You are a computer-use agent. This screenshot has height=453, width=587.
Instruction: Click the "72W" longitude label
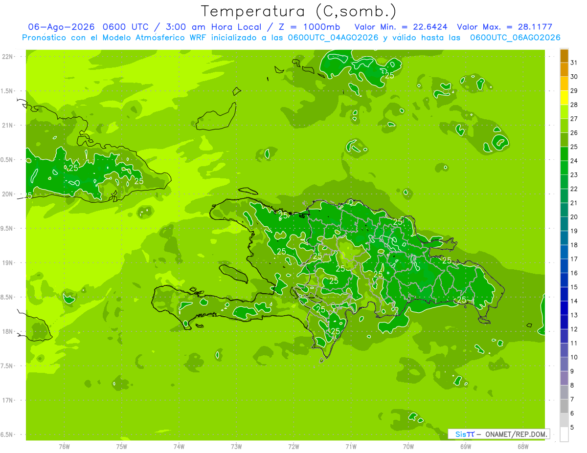pos(293,446)
